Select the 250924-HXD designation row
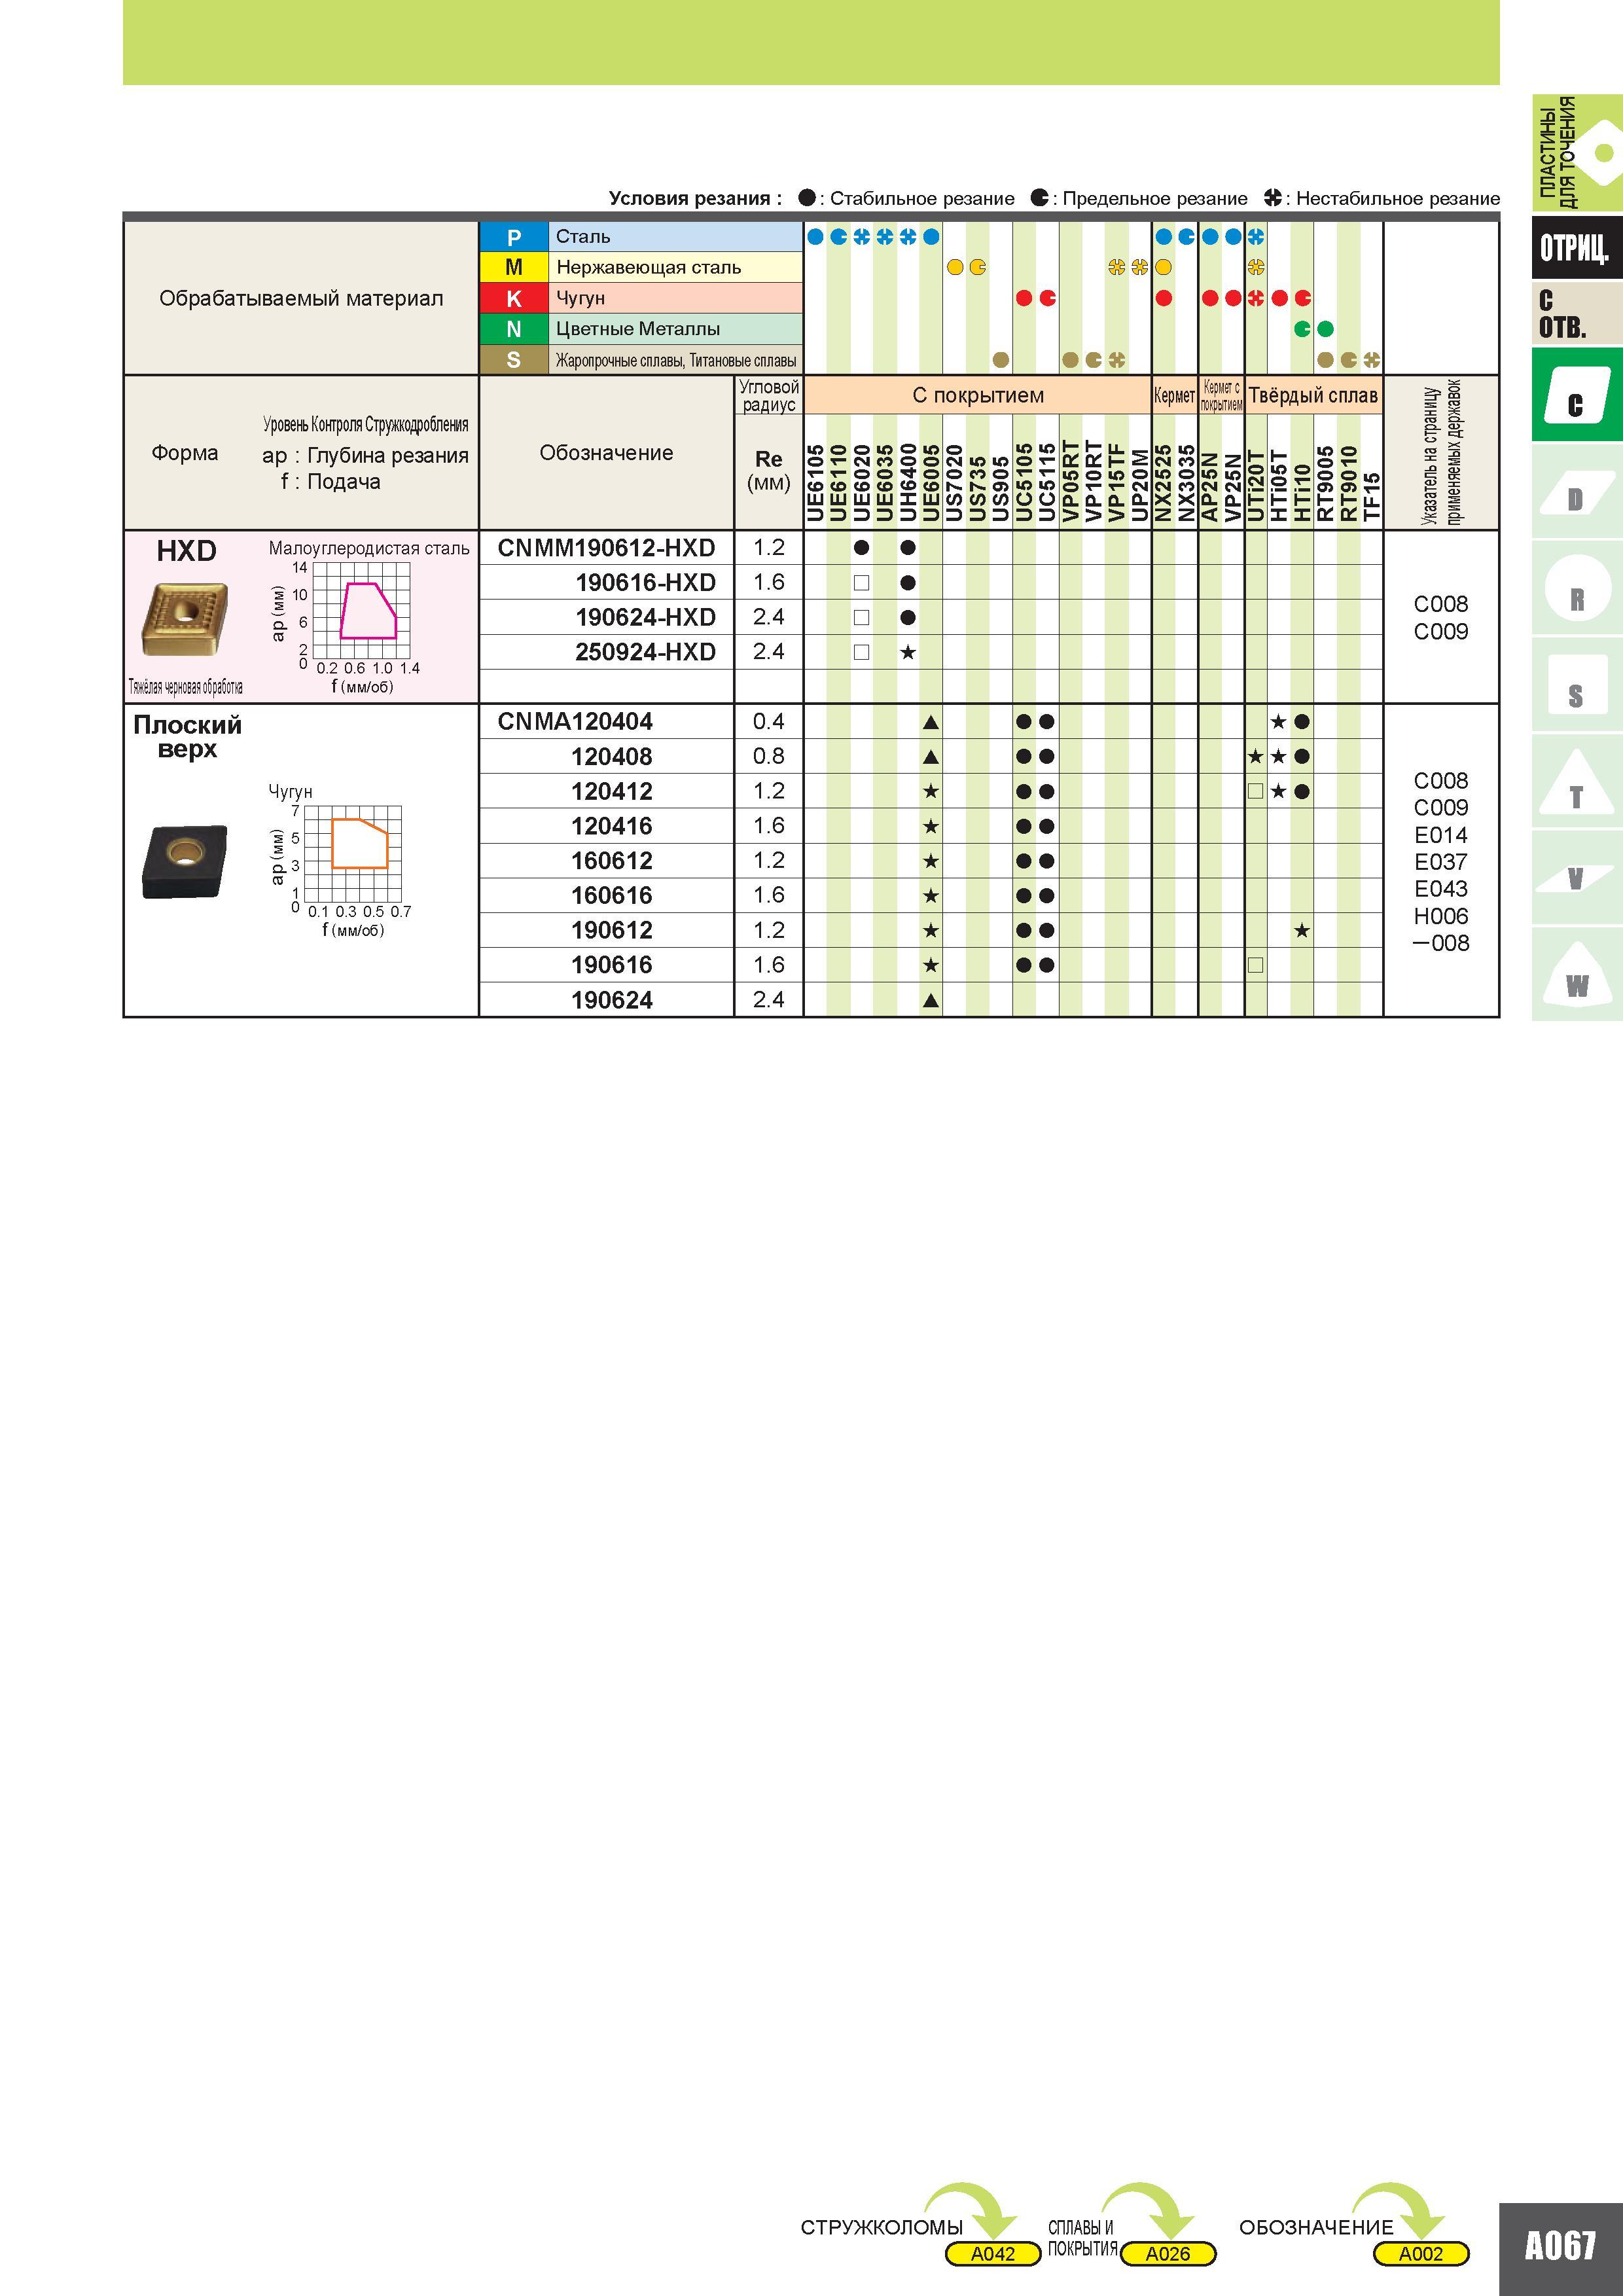This screenshot has width=1623, height=2296. pyautogui.click(x=645, y=652)
